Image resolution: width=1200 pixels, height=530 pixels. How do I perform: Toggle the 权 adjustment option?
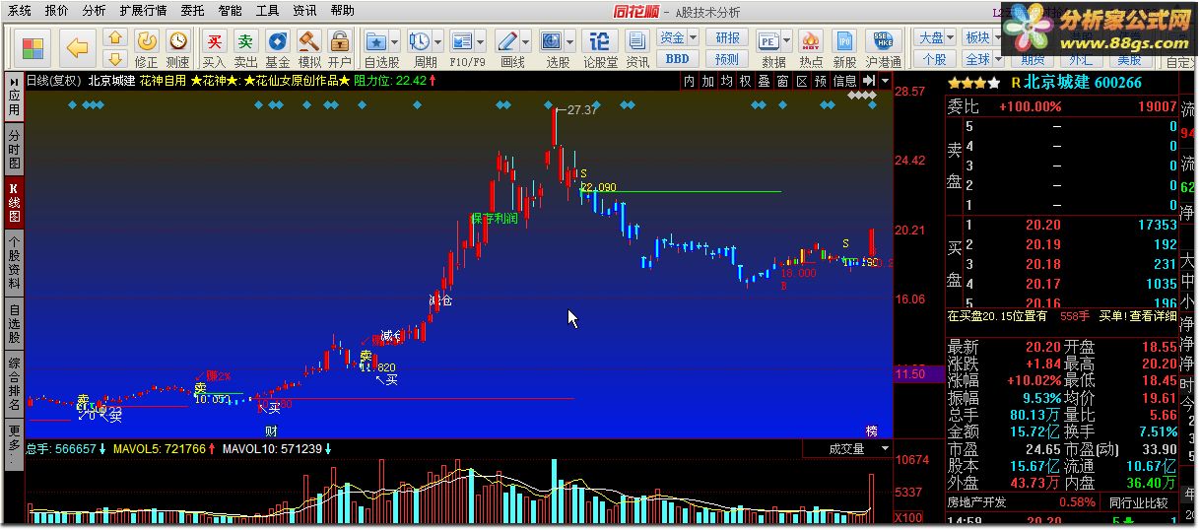[745, 81]
